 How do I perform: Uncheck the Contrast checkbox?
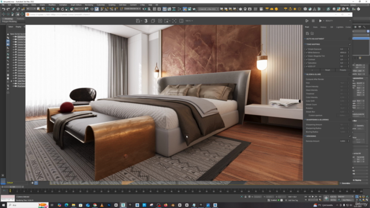307,60
